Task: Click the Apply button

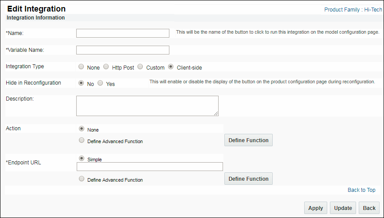Action: (x=316, y=208)
